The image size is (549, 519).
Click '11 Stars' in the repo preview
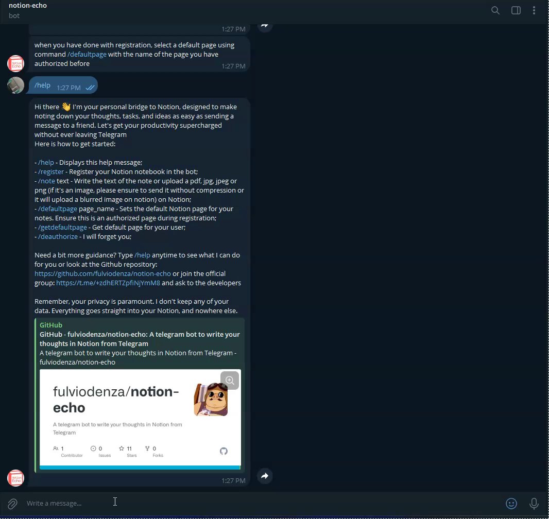point(127,452)
